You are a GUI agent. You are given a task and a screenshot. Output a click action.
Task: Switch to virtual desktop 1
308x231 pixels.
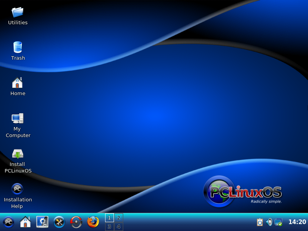(x=109, y=218)
